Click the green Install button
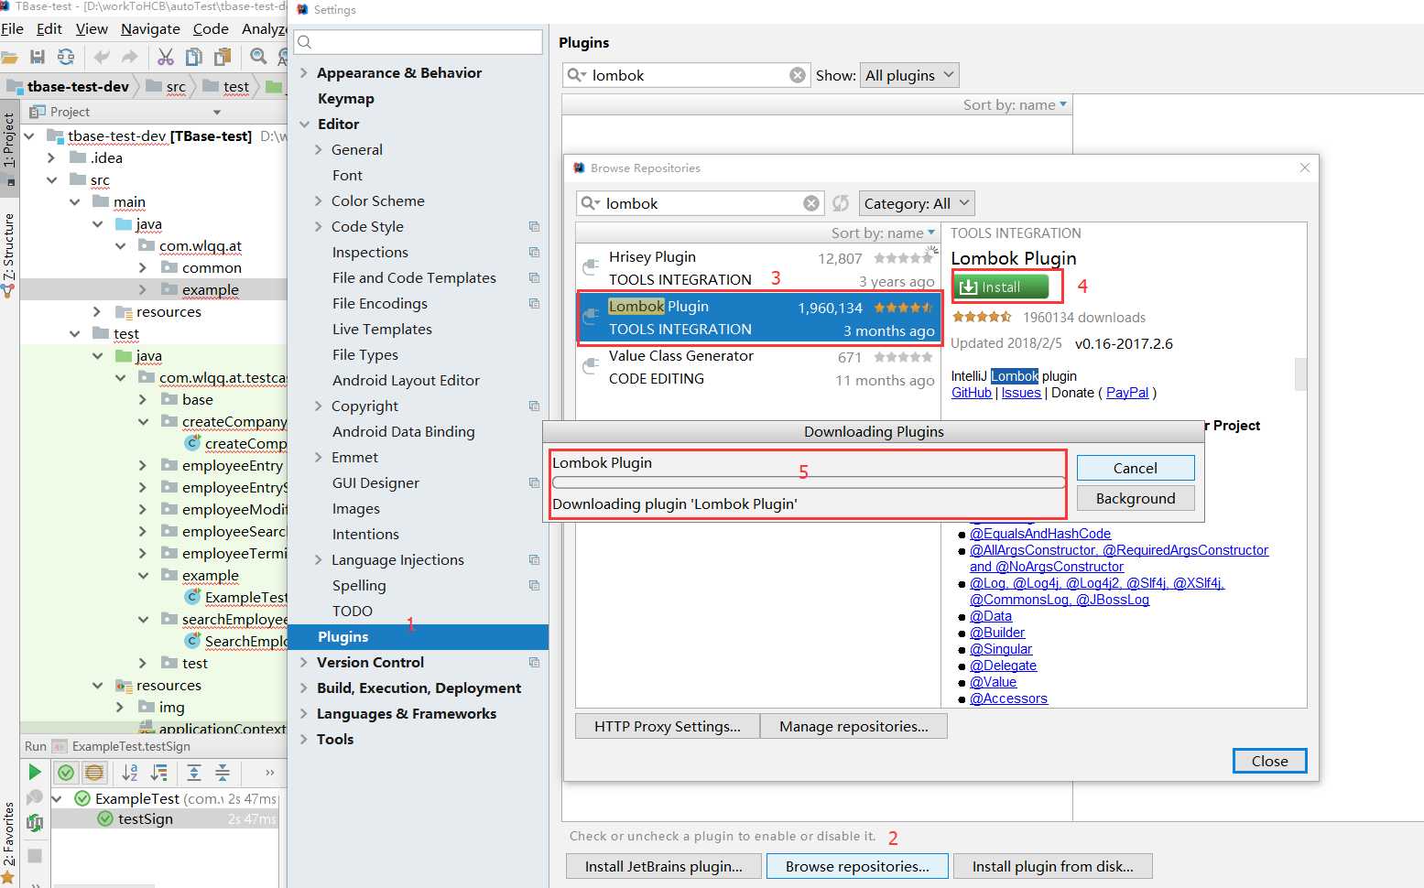Screen dimensions: 1424x888 click(x=1002, y=287)
